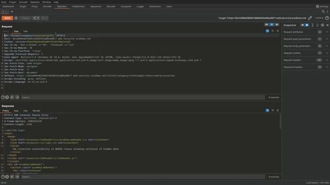This screenshot has width=330, height=185.
Task: Add a new Repeater tab with the plus icon
Action: pyautogui.click(x=12, y=11)
